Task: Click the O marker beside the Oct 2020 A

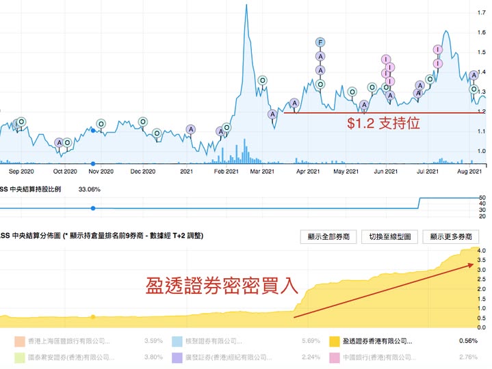Action: (x=67, y=143)
